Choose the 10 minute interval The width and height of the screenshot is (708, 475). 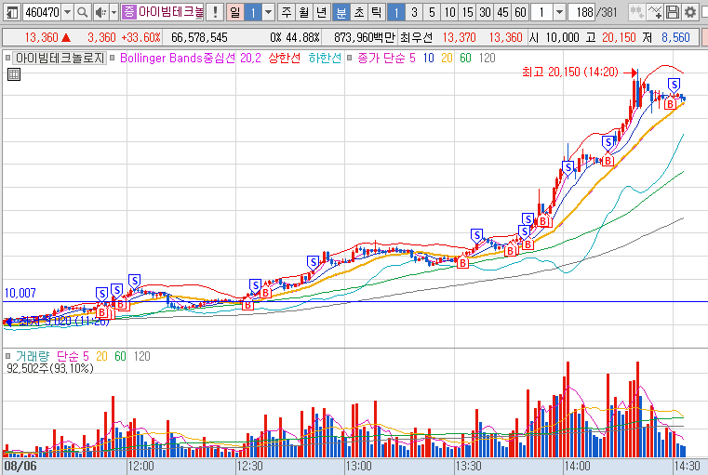(449, 12)
